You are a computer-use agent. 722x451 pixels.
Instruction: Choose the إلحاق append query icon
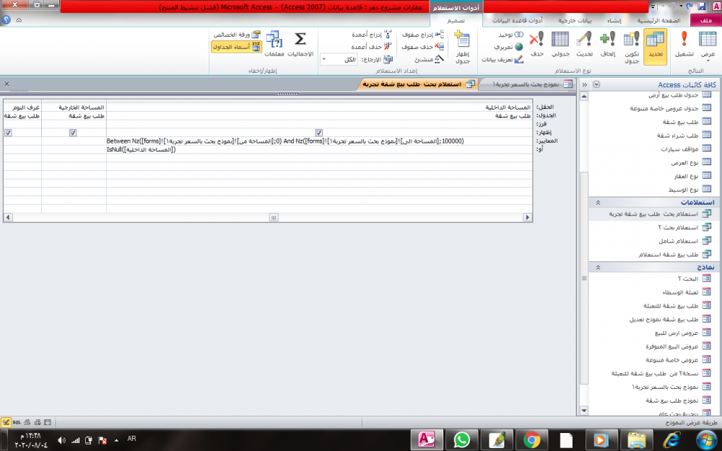[x=608, y=45]
